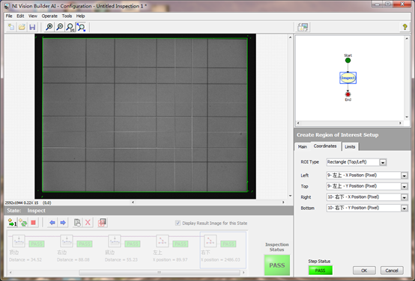The image size is (415, 281).
Task: Open an inspection with the folder icon
Action: [22, 27]
